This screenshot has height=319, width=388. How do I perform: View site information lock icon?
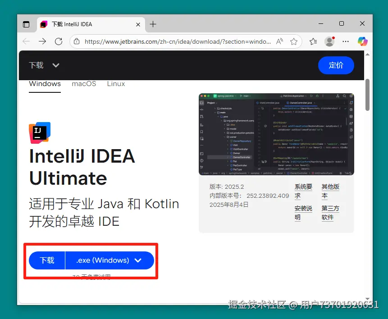(x=77, y=41)
